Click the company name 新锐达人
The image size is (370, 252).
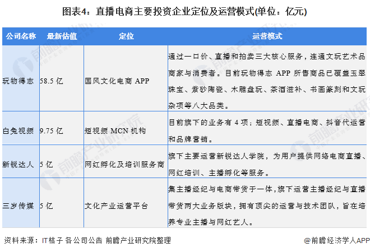click(x=18, y=164)
